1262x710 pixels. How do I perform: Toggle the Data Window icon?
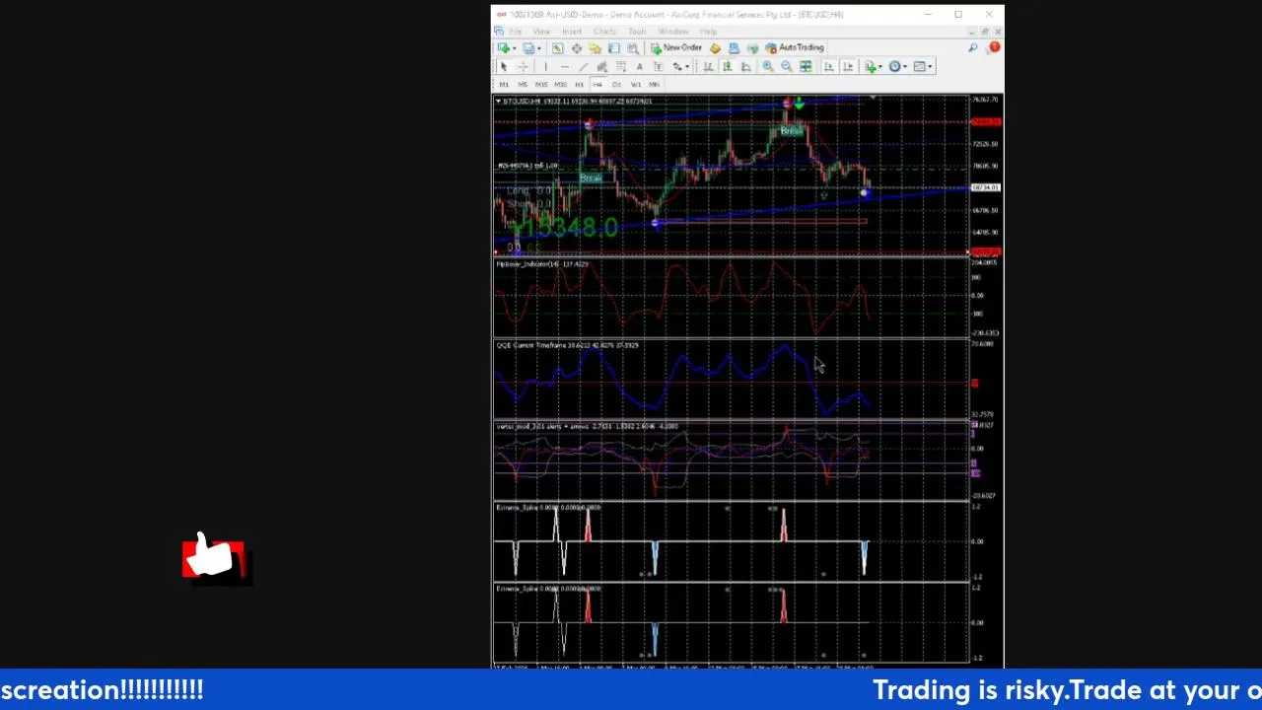tap(577, 48)
